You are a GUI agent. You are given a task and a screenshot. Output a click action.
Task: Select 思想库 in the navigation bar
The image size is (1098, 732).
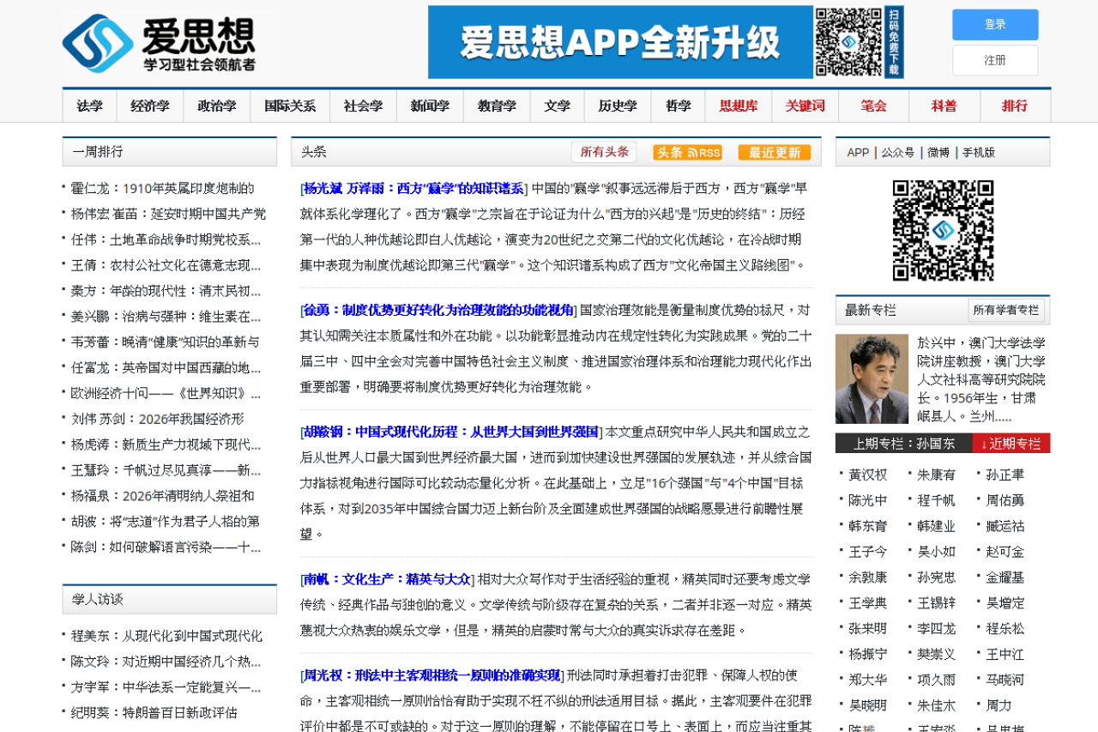pos(738,106)
